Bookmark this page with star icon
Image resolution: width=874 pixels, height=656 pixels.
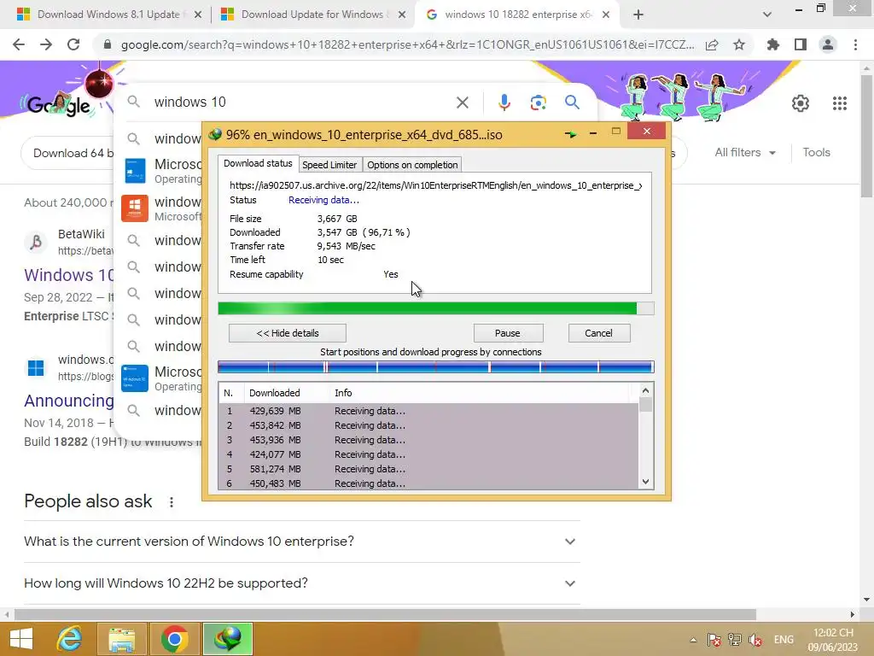click(x=739, y=44)
